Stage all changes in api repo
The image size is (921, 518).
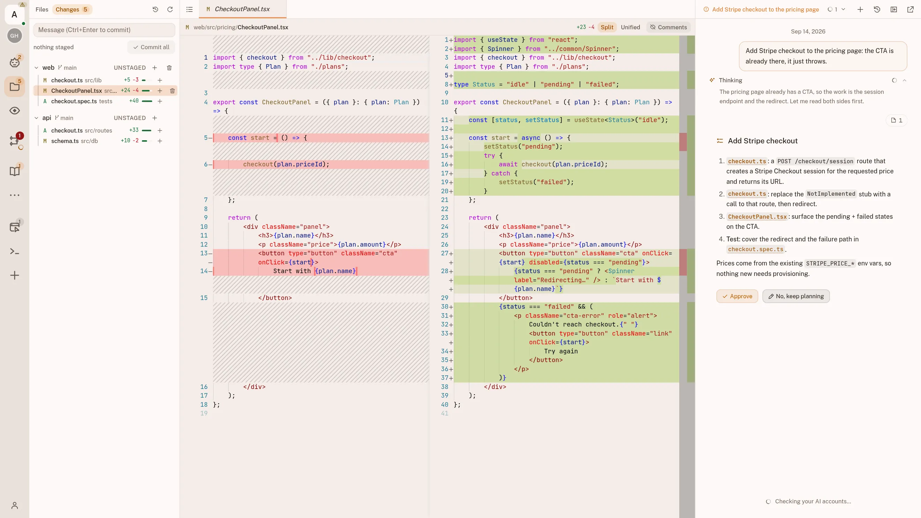[x=155, y=118]
